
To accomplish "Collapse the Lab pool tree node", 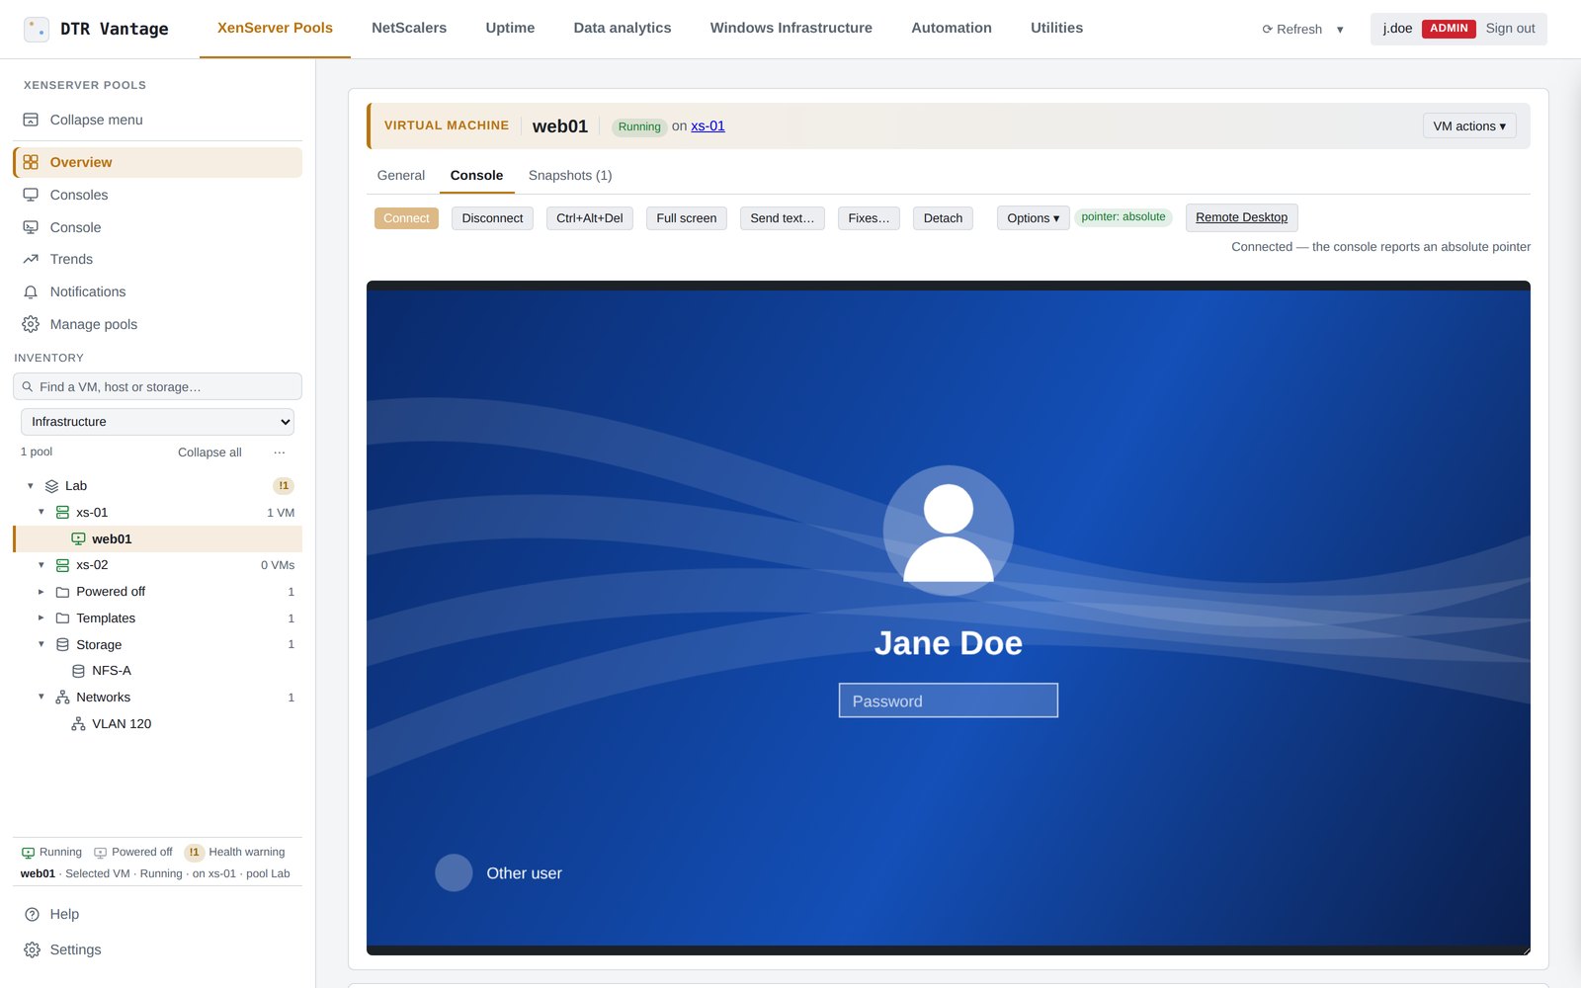I will [31, 486].
